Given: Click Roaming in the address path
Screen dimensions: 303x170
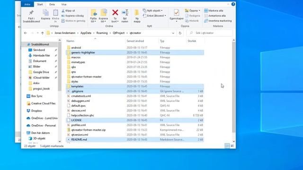Looking at the screenshot, I should [102, 33].
